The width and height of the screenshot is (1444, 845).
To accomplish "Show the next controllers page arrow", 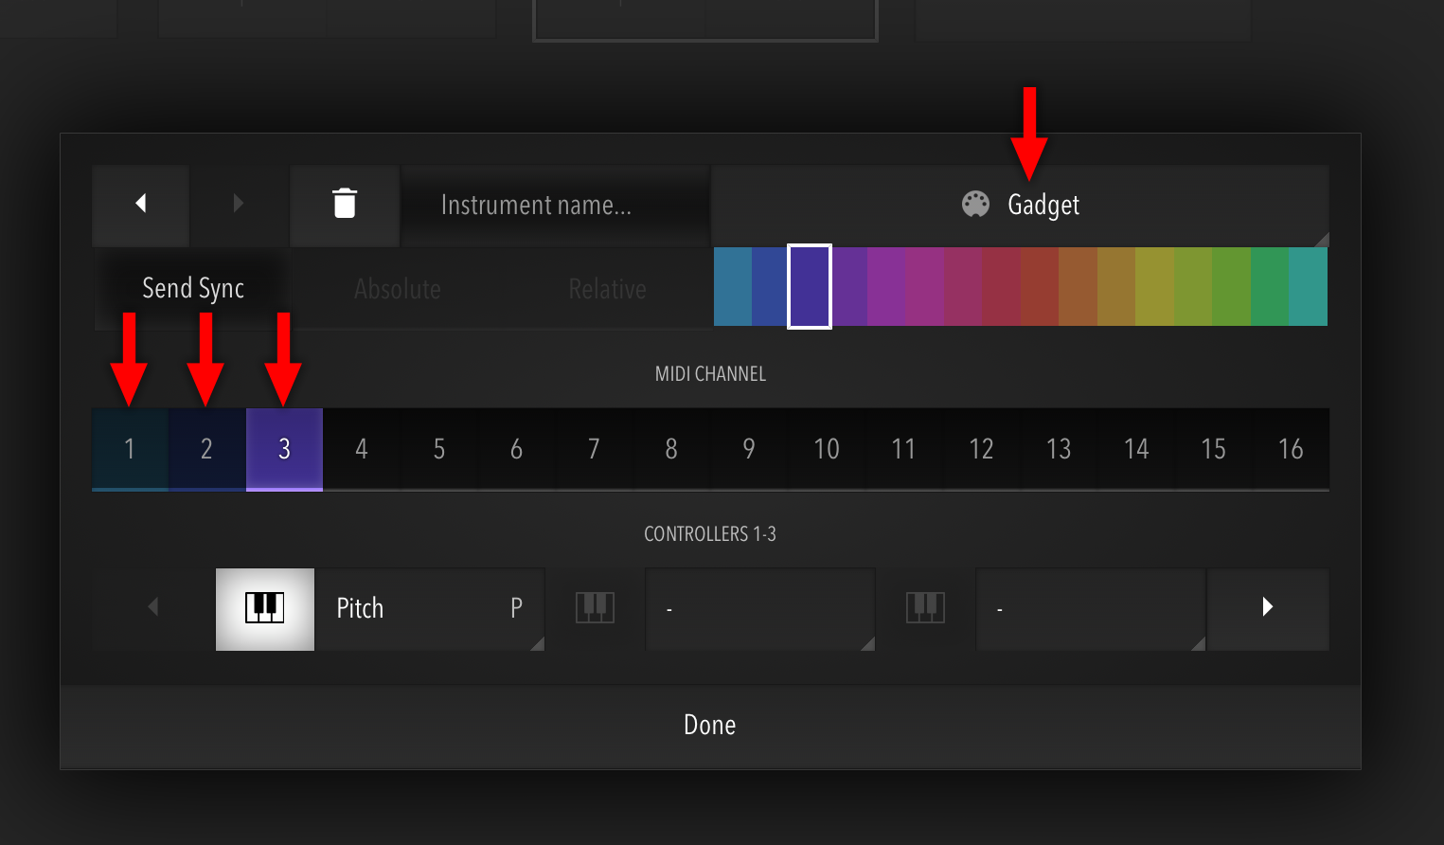I will pos(1268,607).
